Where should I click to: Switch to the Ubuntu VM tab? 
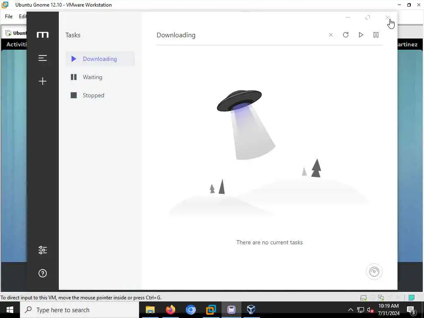(x=16, y=33)
